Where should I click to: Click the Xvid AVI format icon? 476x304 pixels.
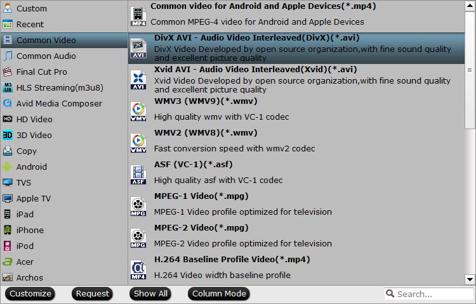138,80
